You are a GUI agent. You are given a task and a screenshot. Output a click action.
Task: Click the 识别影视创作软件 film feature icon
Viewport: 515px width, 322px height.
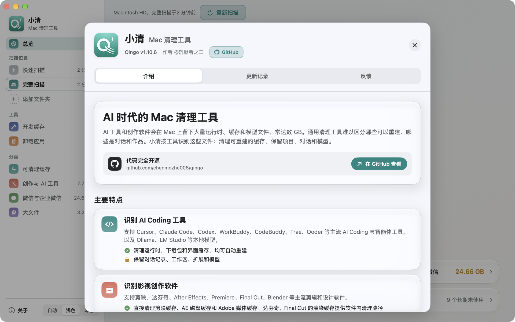[109, 290]
